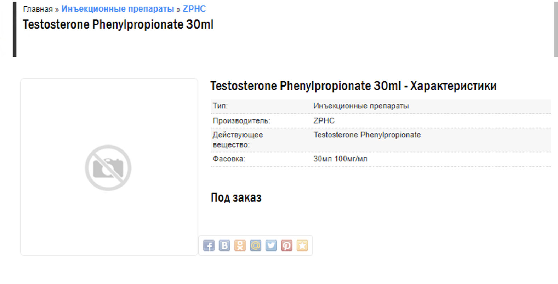
Task: Click the no-photo camera placeholder
Action: tap(108, 168)
